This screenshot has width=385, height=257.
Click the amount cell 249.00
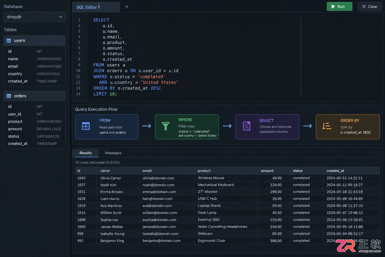pos(276,227)
